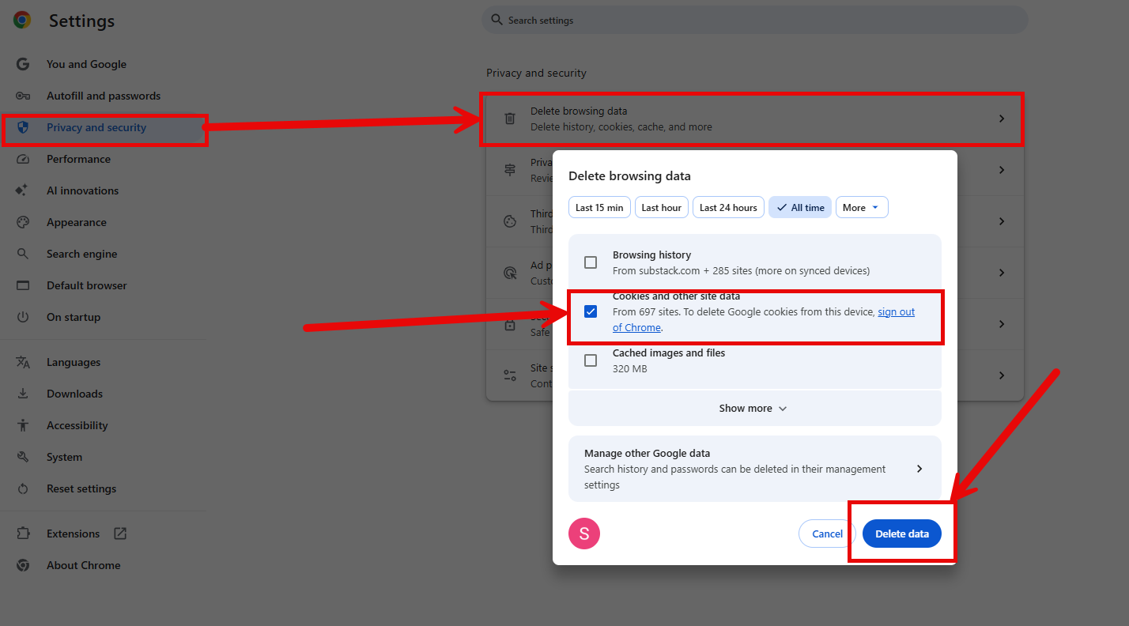
Task: Open Manage other Google data chevron
Action: (919, 469)
